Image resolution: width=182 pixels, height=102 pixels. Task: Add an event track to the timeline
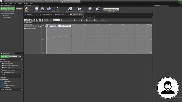[36, 20]
